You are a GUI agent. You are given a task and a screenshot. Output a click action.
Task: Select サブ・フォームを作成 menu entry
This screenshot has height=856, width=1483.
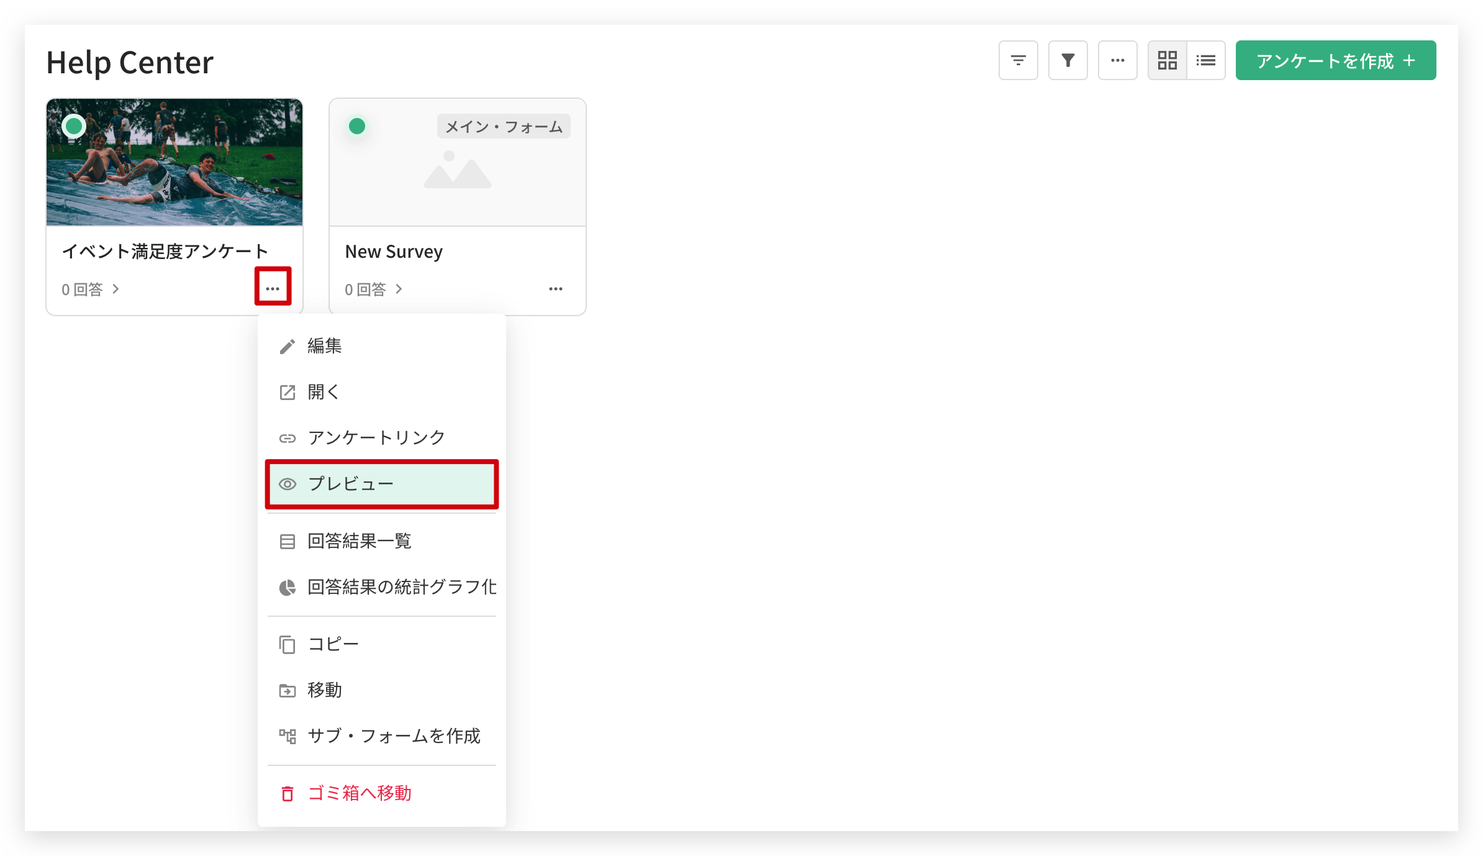coord(382,736)
